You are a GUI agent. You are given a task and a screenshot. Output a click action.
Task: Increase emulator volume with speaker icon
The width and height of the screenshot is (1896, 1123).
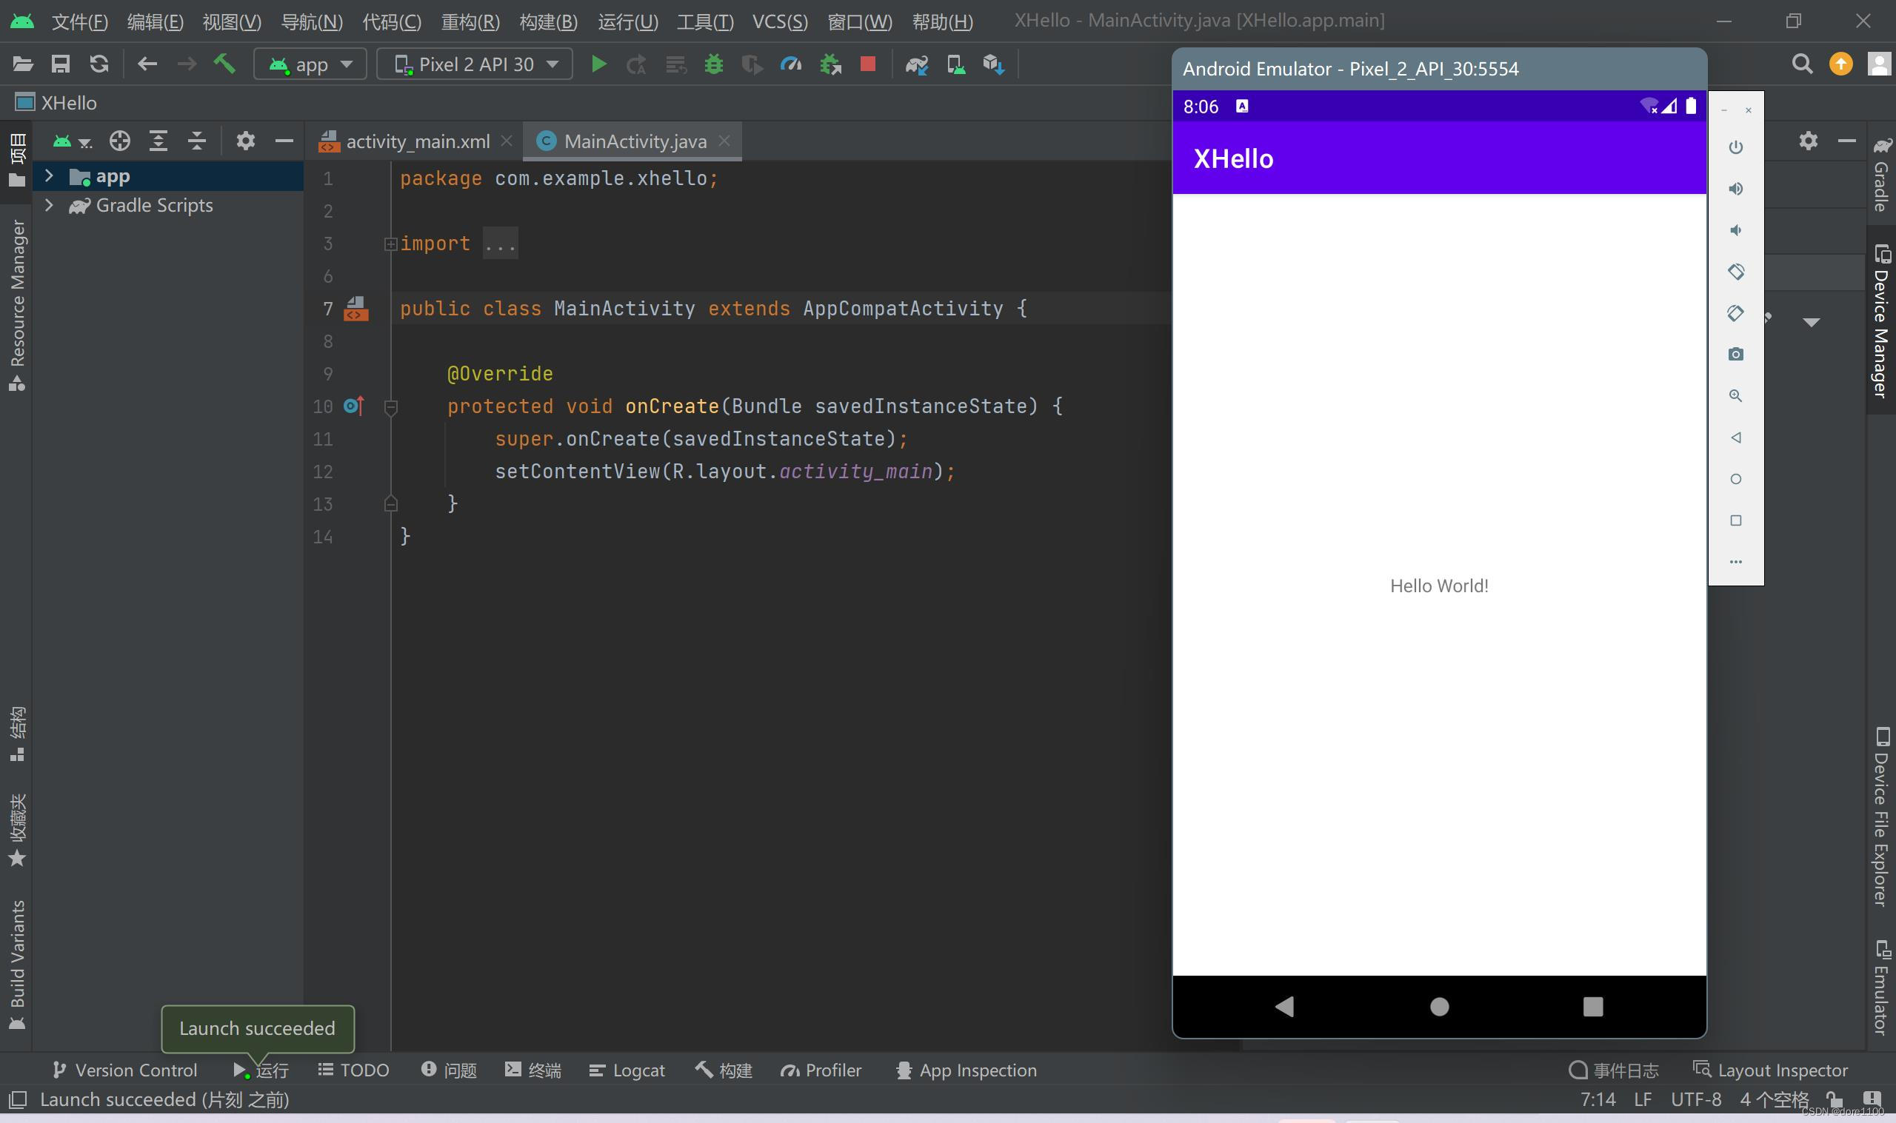(x=1735, y=189)
